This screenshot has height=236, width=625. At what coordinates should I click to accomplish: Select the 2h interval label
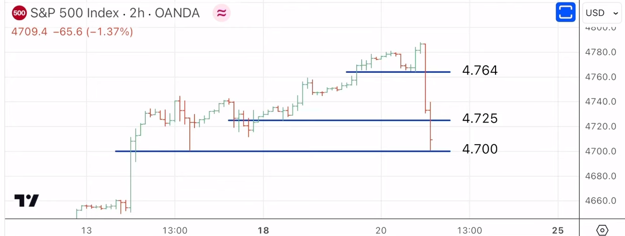tap(137, 13)
